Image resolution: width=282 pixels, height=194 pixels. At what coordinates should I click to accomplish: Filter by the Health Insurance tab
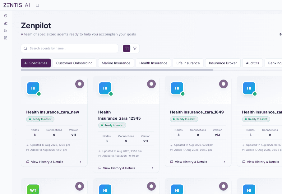tap(153, 63)
